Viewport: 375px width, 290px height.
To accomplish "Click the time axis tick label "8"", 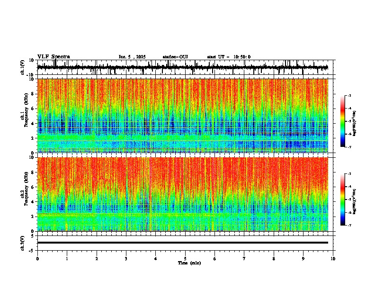I will point(274,259).
